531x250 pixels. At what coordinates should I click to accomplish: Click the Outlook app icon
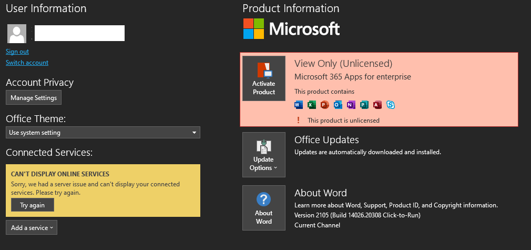click(338, 105)
